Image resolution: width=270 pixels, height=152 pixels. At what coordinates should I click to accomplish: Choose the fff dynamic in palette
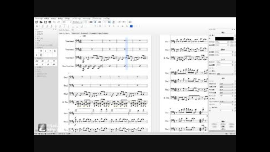point(54,64)
